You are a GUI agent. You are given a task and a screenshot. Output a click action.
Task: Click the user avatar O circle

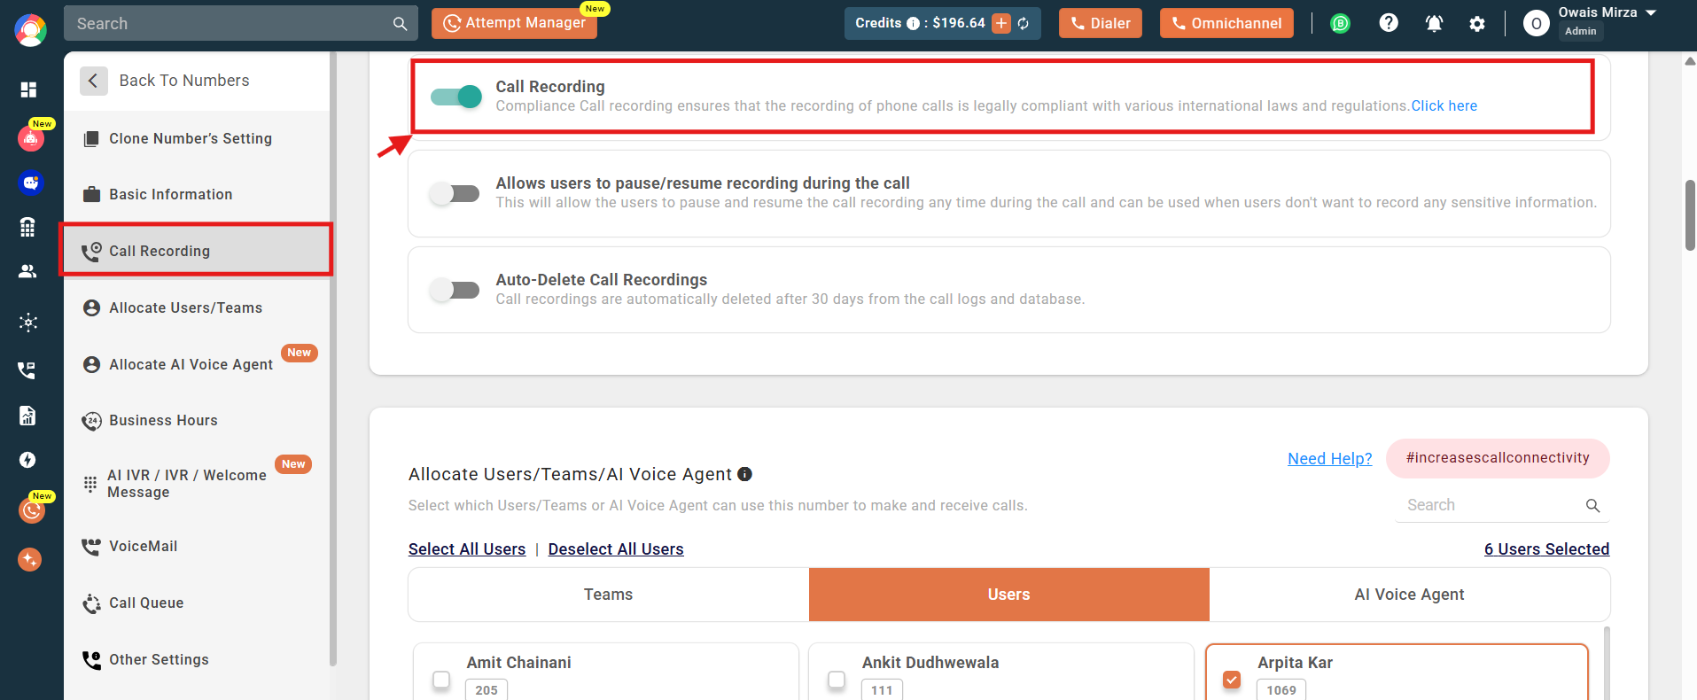point(1537,24)
